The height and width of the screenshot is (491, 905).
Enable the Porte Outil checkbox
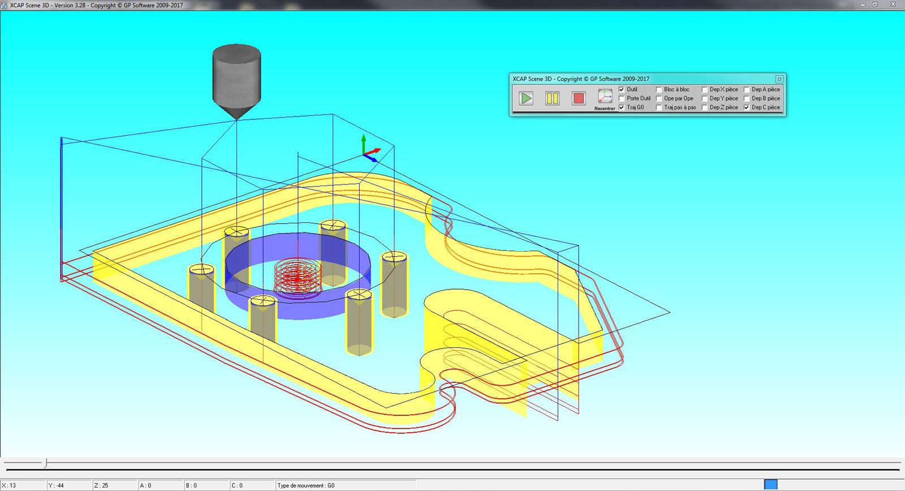click(x=622, y=98)
